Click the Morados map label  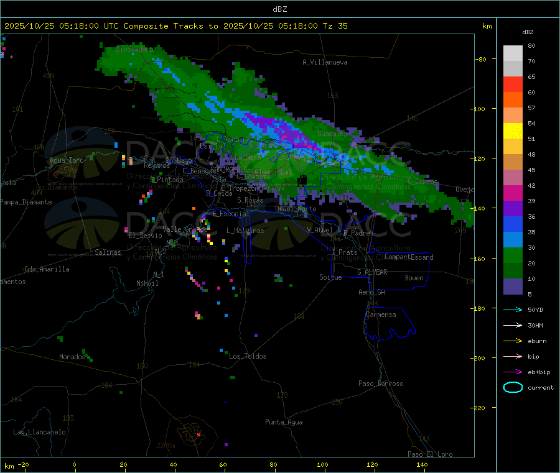click(72, 357)
